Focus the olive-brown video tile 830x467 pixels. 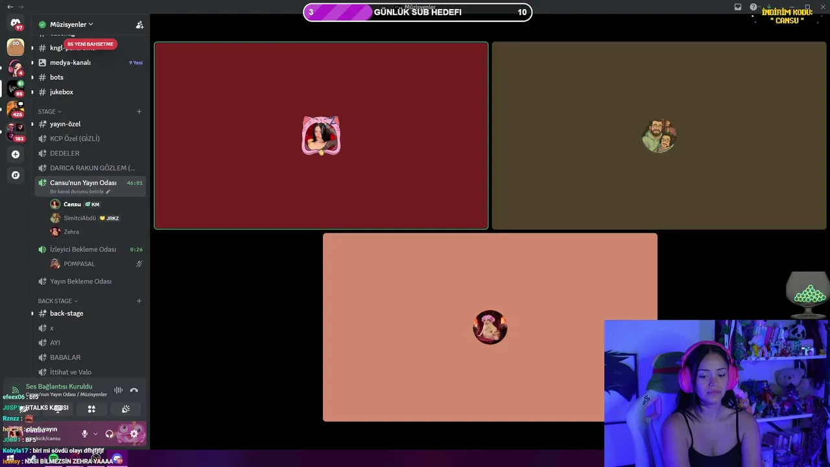pyautogui.click(x=659, y=136)
